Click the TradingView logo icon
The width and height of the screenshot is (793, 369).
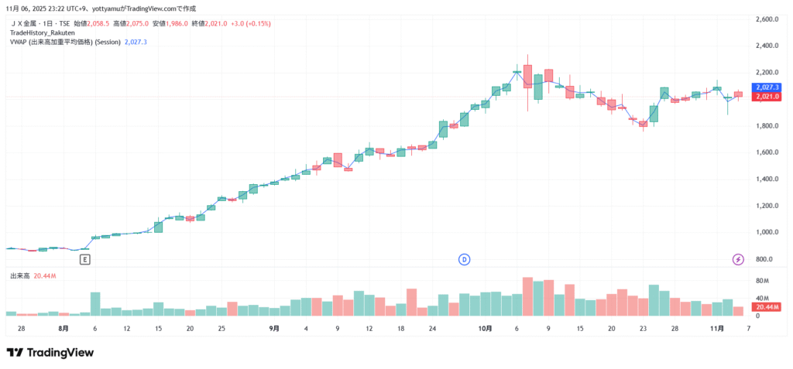[14, 353]
